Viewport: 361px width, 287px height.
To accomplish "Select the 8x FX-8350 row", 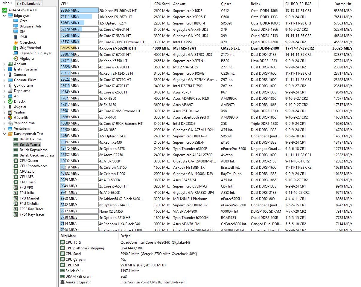I will coord(206,98).
